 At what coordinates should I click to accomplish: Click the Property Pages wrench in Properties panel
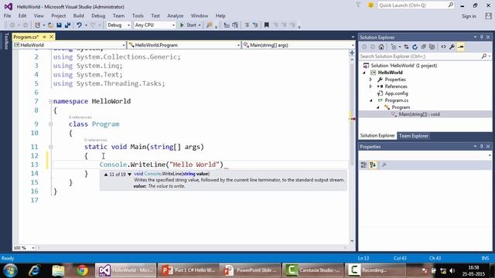[384, 164]
